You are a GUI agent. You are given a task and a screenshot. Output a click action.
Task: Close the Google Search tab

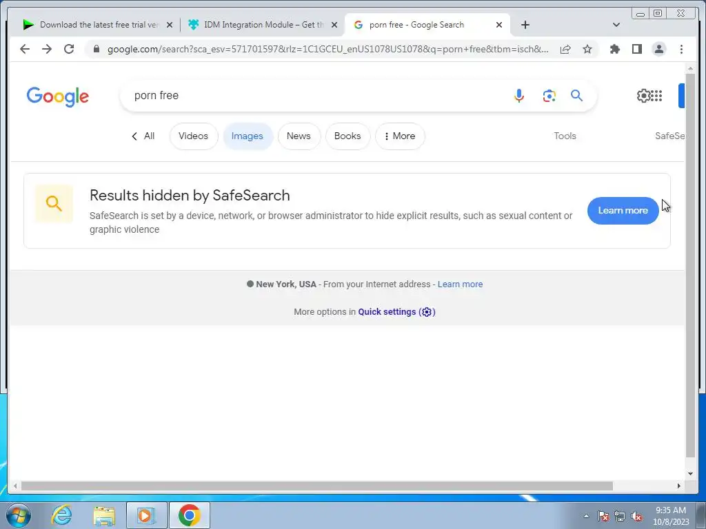(499, 25)
